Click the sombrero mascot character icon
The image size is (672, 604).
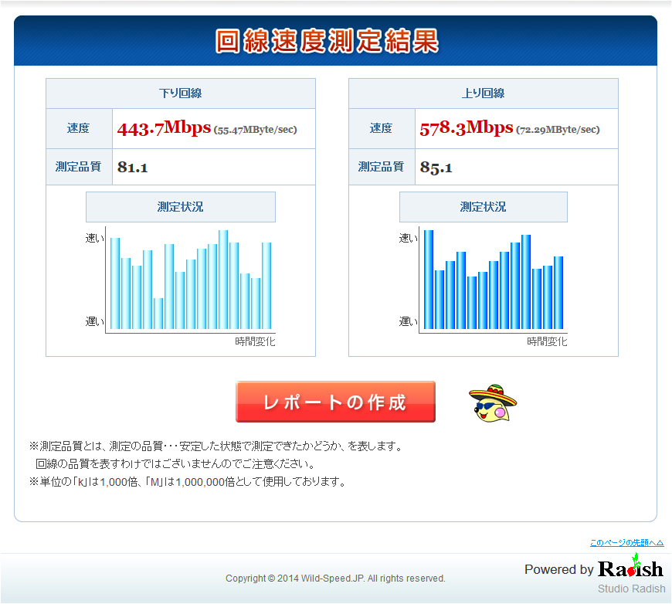pos(493,402)
